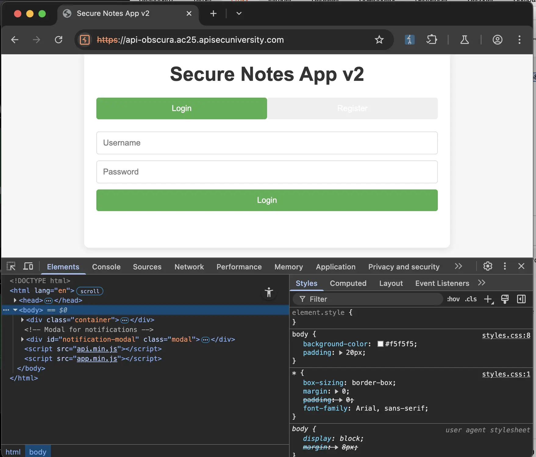Click the Username input field

point(267,143)
